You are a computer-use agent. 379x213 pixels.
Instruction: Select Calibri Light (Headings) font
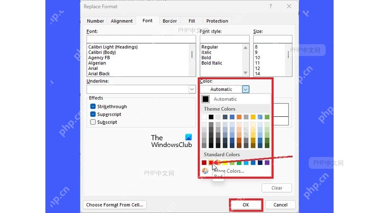tap(113, 47)
